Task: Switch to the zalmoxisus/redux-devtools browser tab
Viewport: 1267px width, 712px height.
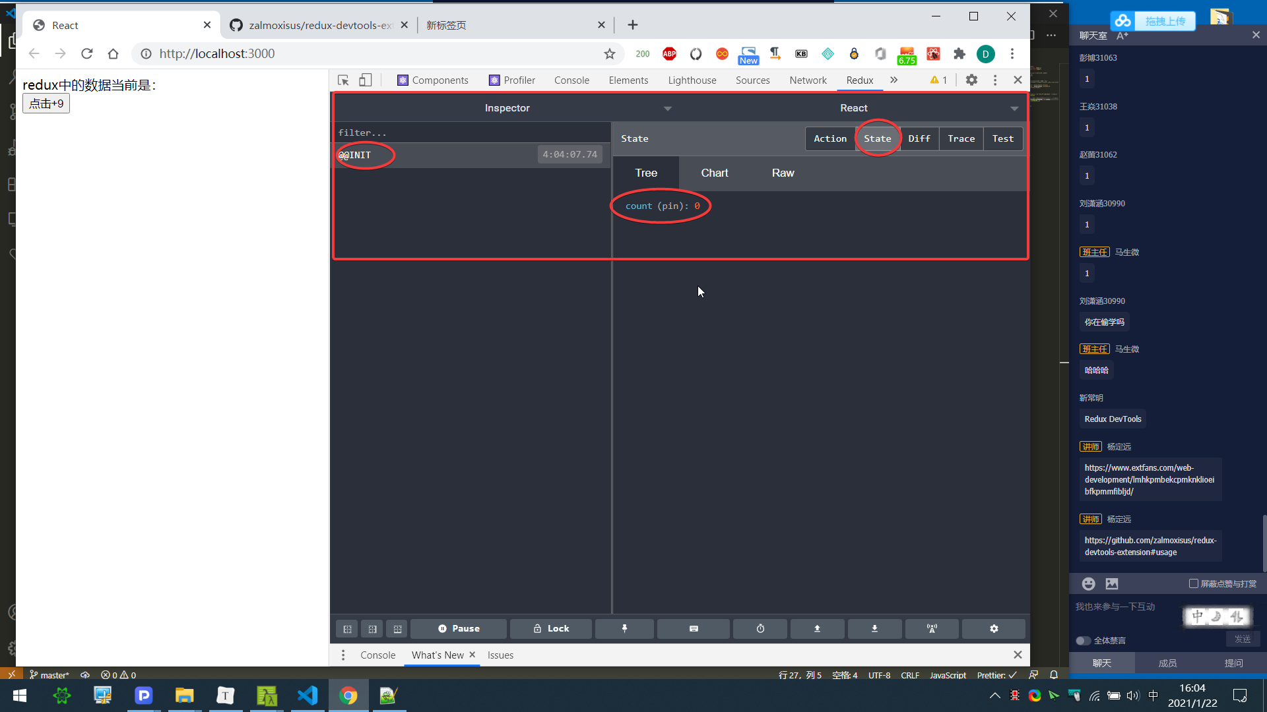Action: [319, 25]
